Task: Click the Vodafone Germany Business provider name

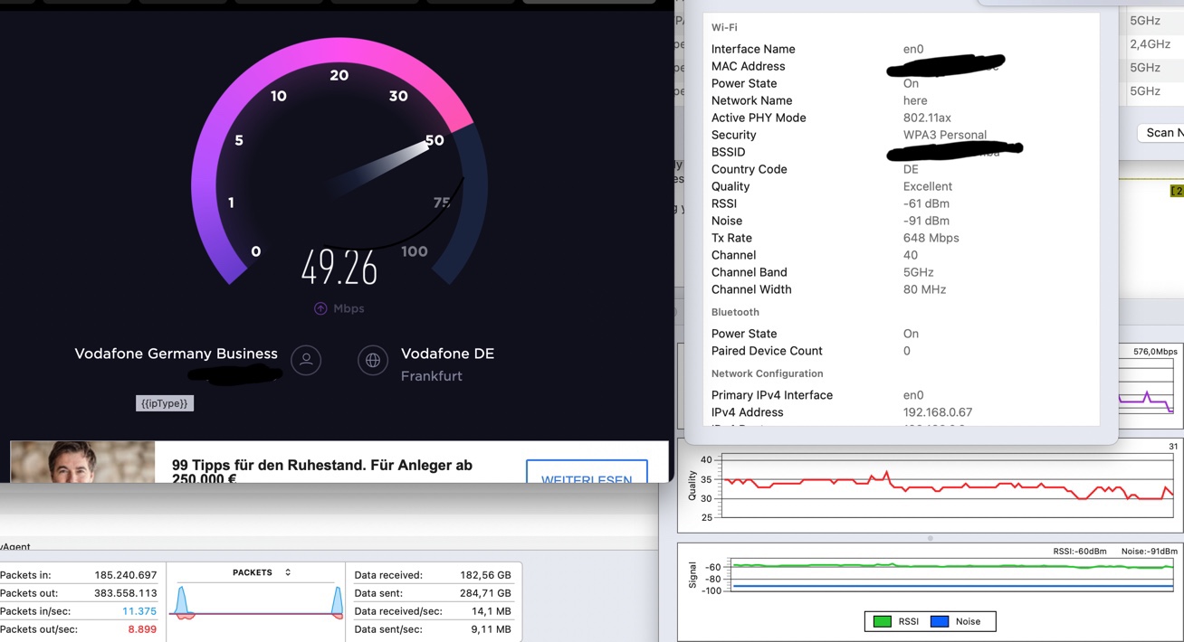Action: click(176, 354)
